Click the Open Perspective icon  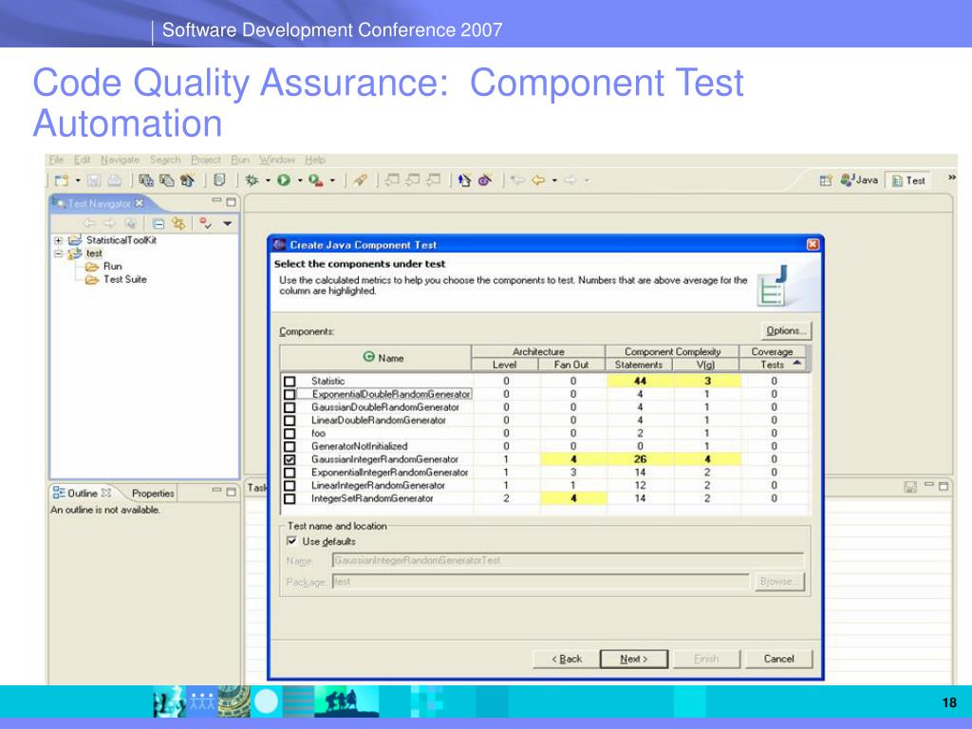click(826, 180)
